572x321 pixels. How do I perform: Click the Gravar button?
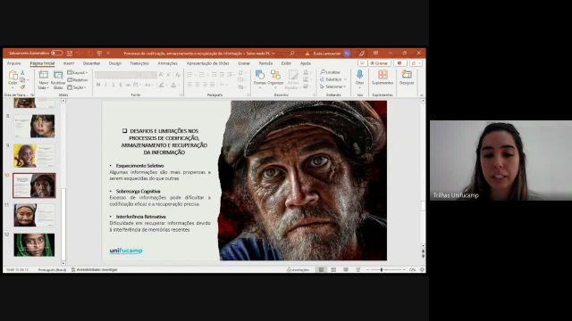pos(379,63)
